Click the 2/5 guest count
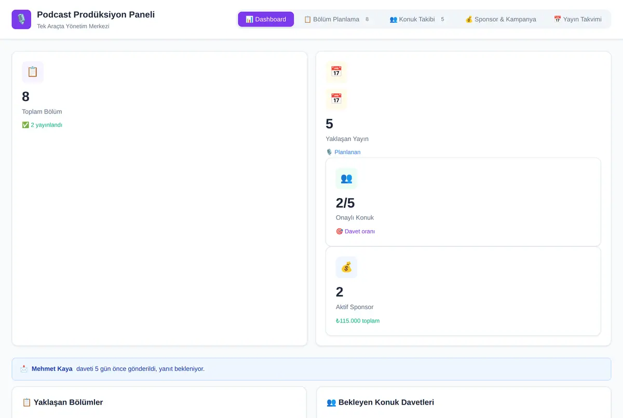The image size is (623, 418). pos(345,203)
